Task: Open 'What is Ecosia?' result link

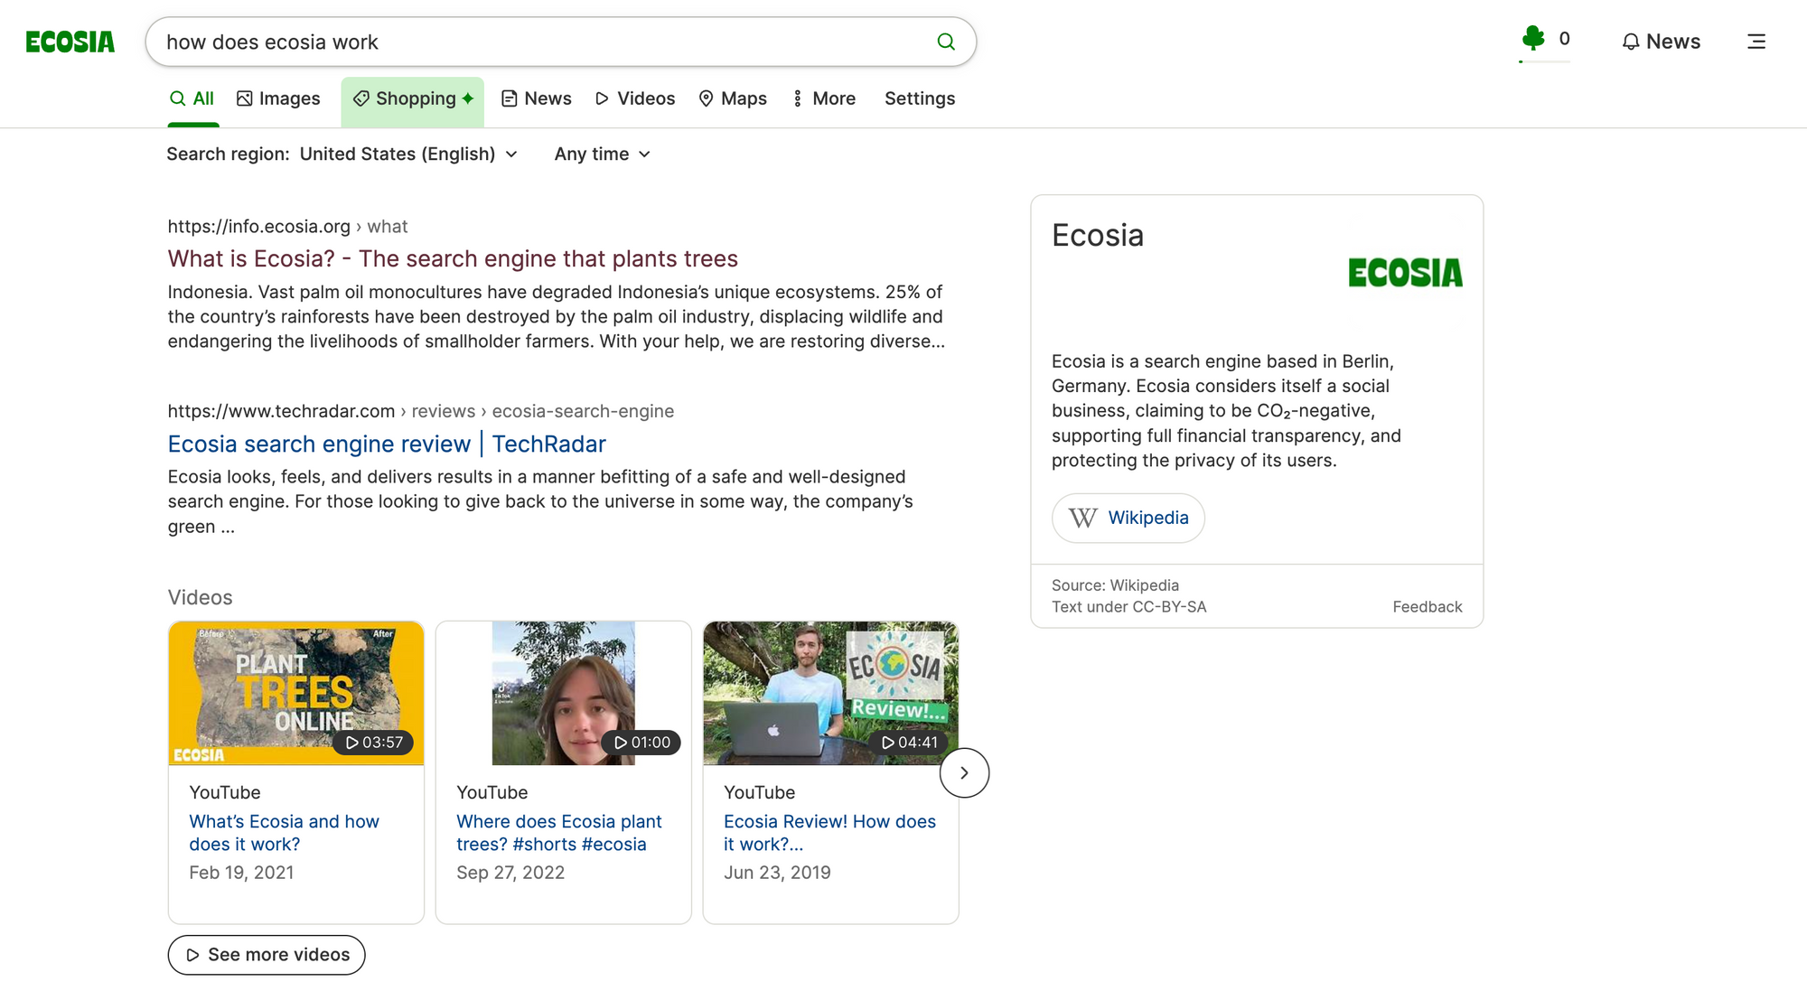Action: pyautogui.click(x=453, y=259)
